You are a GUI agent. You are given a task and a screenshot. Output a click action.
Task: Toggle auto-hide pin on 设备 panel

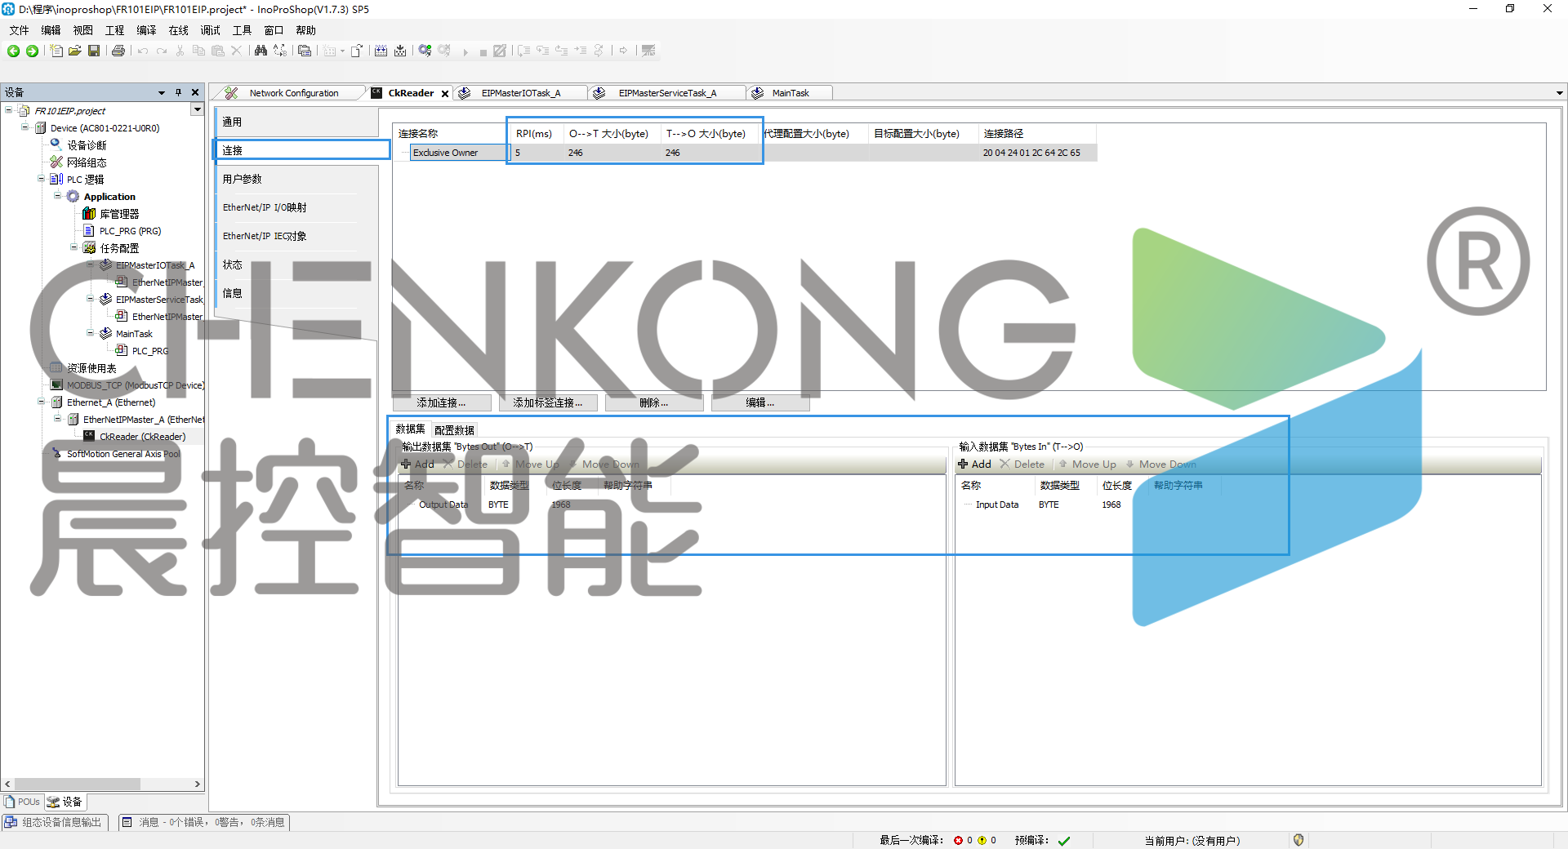tap(178, 92)
